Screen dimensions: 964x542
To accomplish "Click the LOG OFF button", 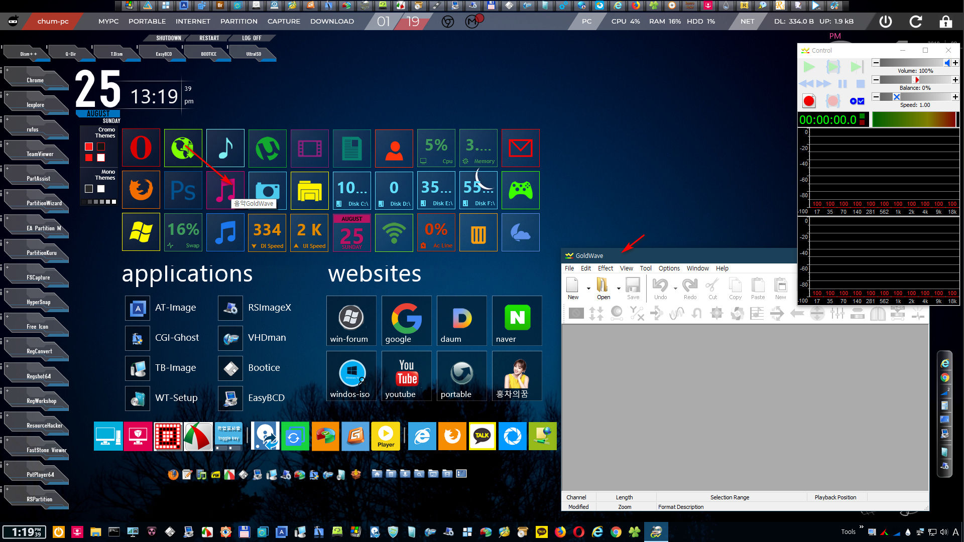I will [251, 38].
